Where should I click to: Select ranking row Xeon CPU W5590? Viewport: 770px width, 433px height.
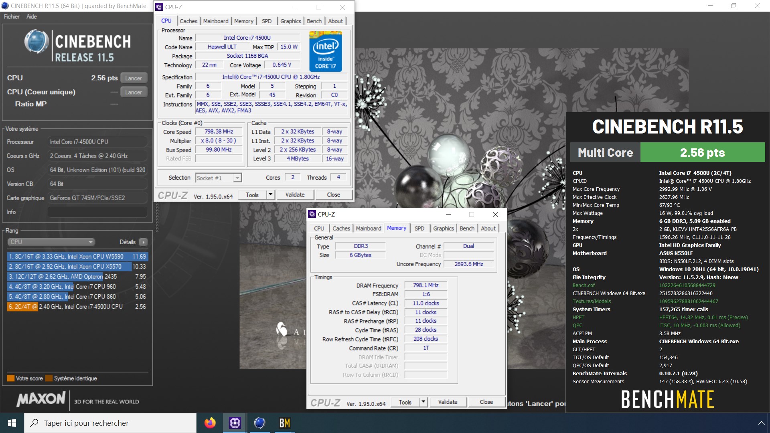(77, 256)
